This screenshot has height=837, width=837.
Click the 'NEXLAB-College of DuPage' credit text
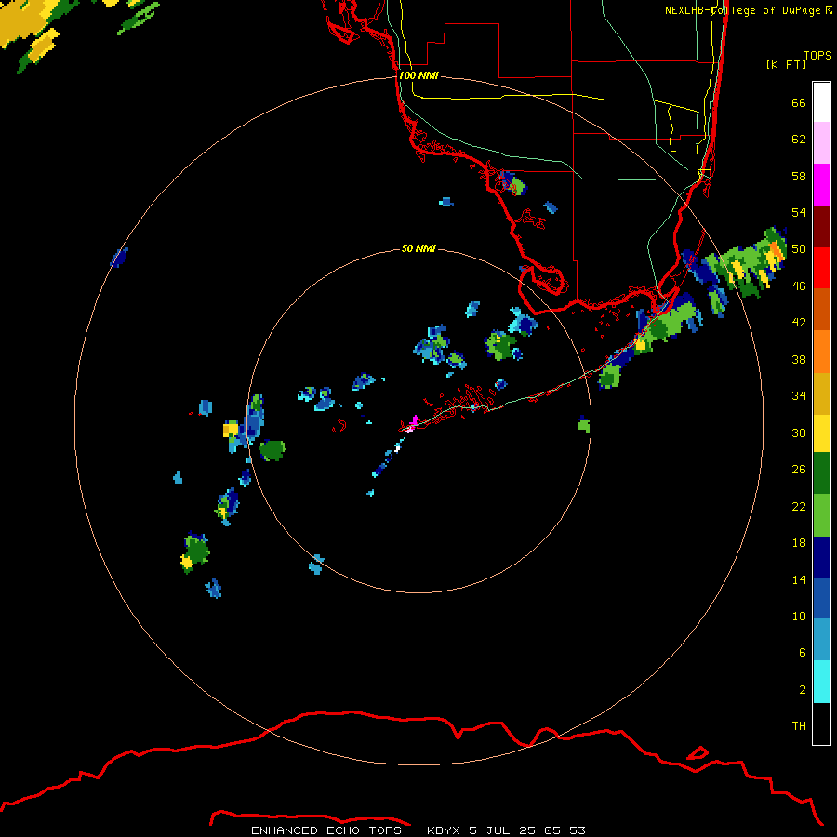coord(743,10)
